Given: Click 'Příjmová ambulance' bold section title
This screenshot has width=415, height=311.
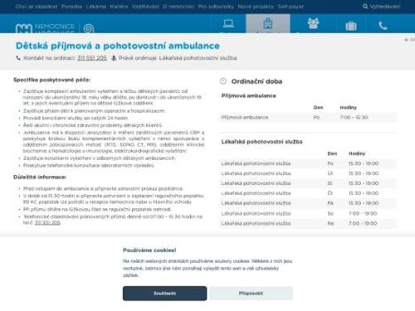Looking at the screenshot, I should coord(248,95).
